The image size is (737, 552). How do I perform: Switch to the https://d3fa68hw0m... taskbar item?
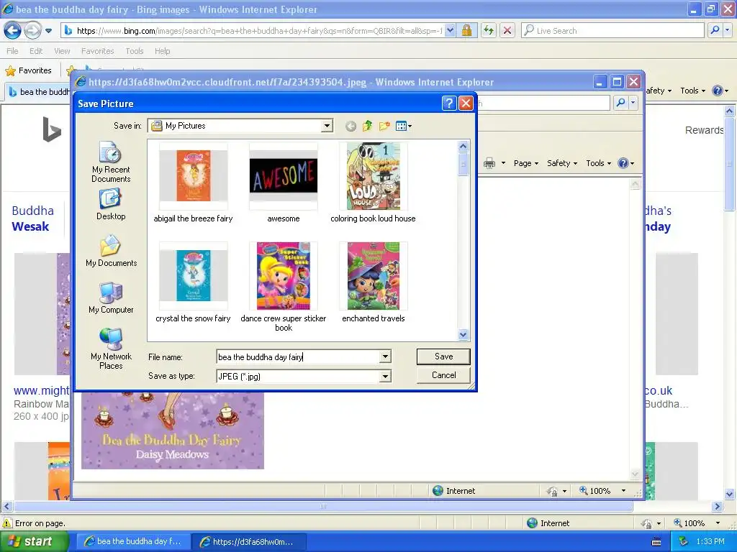(x=249, y=542)
